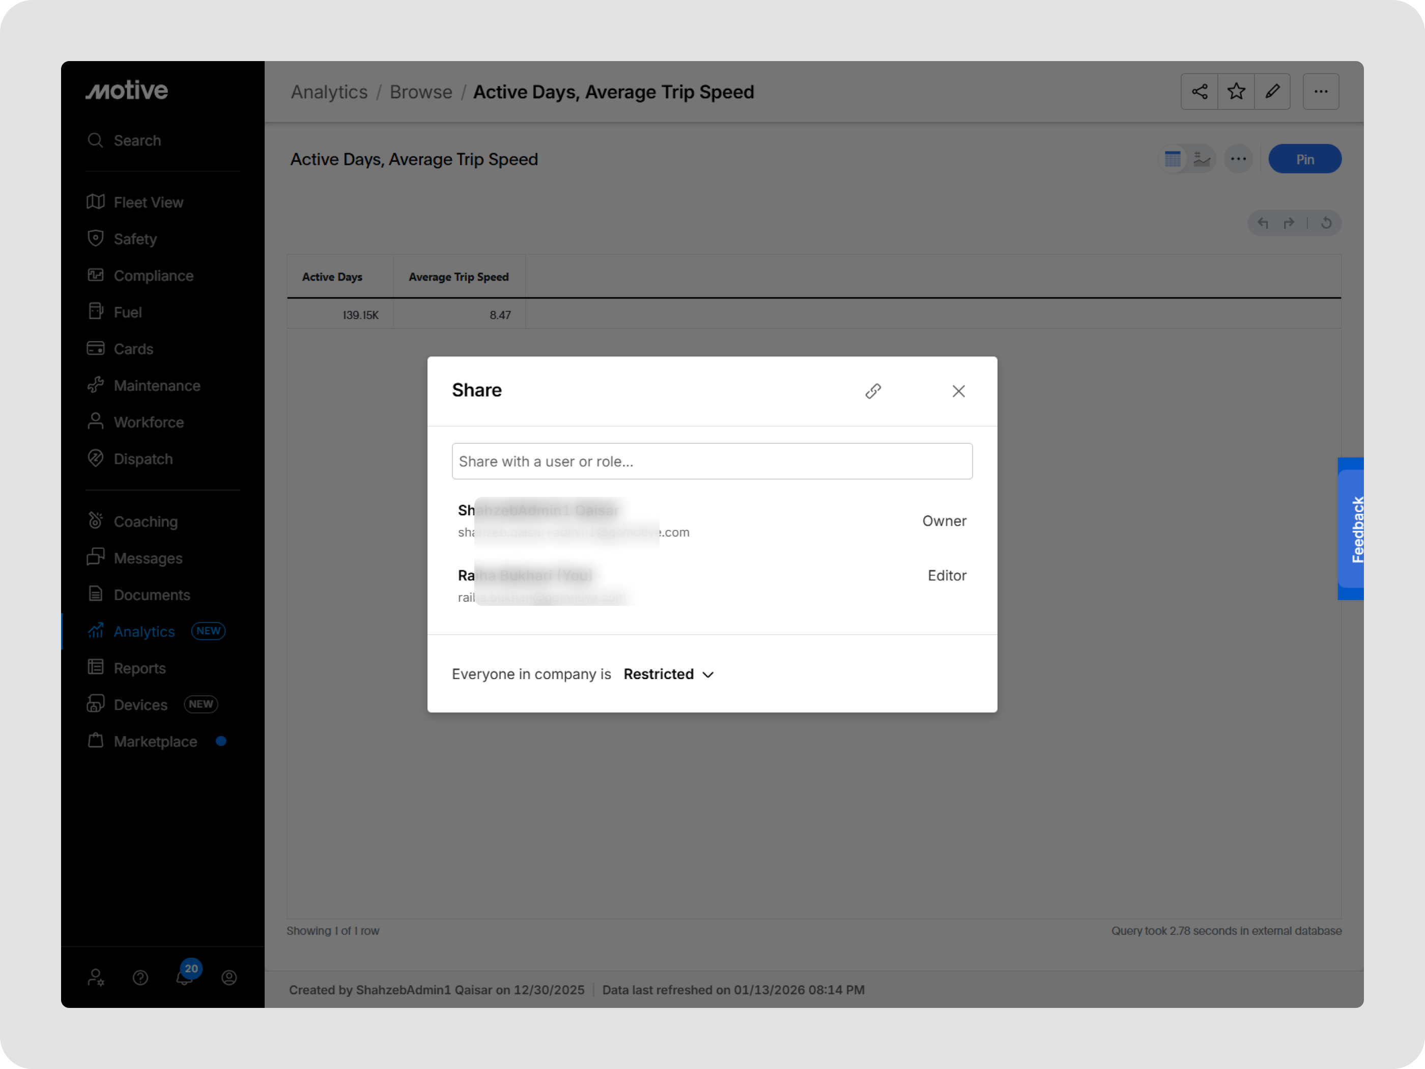The image size is (1425, 1069).
Task: Redo the last query change
Action: coord(1289,222)
